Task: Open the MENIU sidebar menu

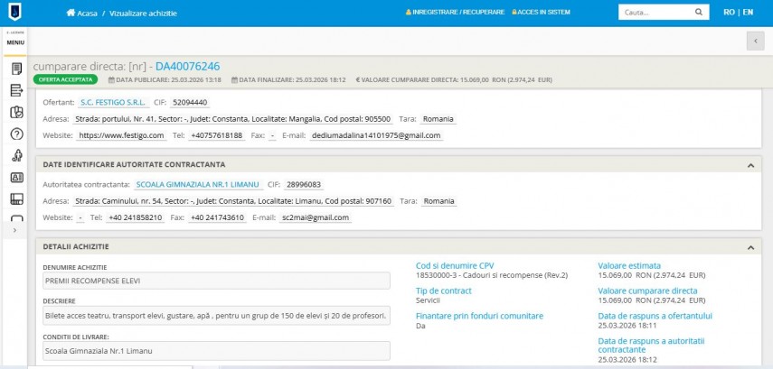Action: (15, 42)
